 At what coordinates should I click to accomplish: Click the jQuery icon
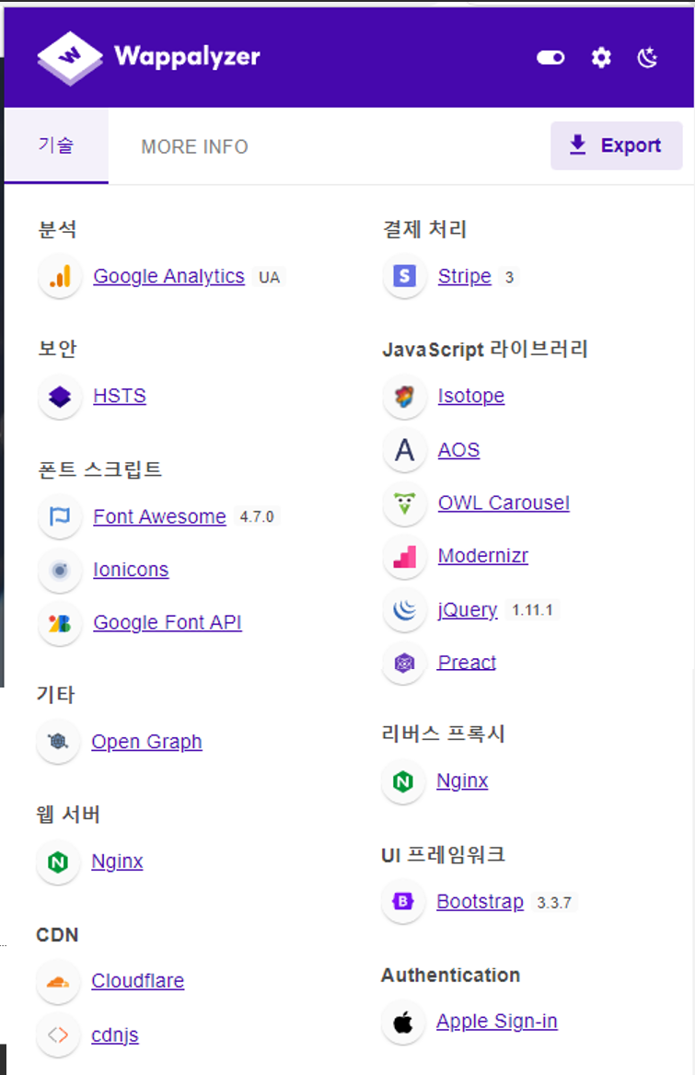click(x=404, y=610)
